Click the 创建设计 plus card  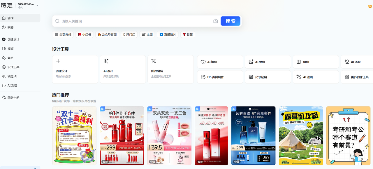[75, 69]
